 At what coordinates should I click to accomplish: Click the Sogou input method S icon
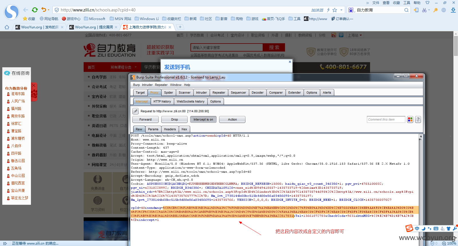coord(409,228)
